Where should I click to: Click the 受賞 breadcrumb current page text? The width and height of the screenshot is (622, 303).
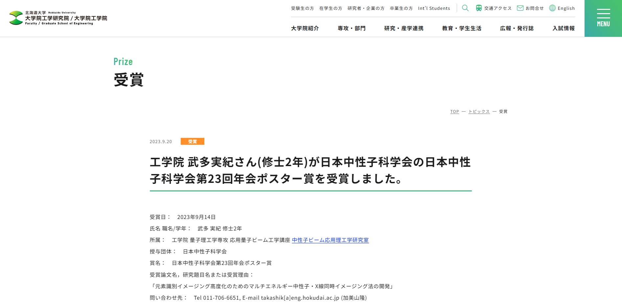pyautogui.click(x=503, y=112)
